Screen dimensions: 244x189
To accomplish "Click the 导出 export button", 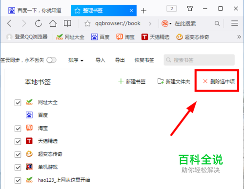I will (x=120, y=60).
